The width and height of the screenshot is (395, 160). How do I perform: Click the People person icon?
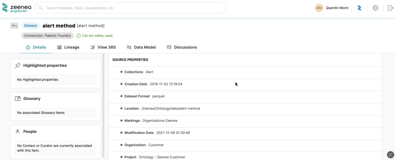[18, 132]
